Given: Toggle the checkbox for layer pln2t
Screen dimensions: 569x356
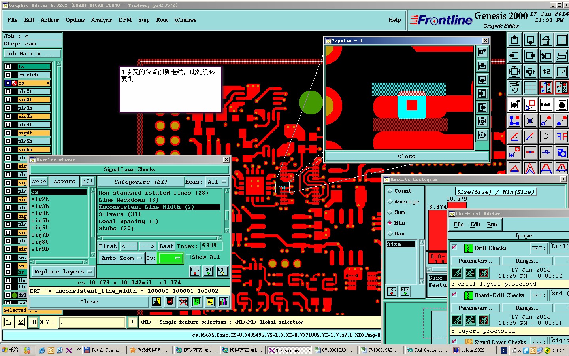Looking at the screenshot, I should click(8, 91).
